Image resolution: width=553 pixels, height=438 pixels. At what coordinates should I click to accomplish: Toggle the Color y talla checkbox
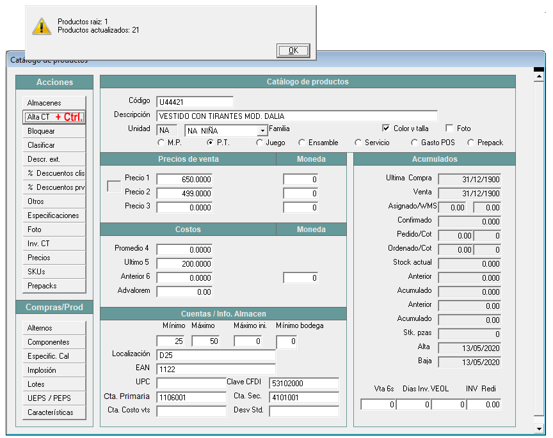tap(386, 129)
